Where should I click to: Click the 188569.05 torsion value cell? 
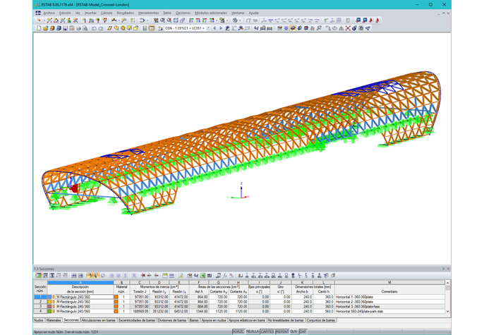point(140,312)
